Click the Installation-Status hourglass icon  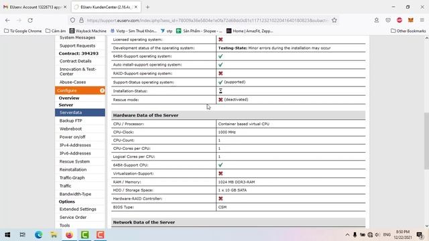click(221, 91)
